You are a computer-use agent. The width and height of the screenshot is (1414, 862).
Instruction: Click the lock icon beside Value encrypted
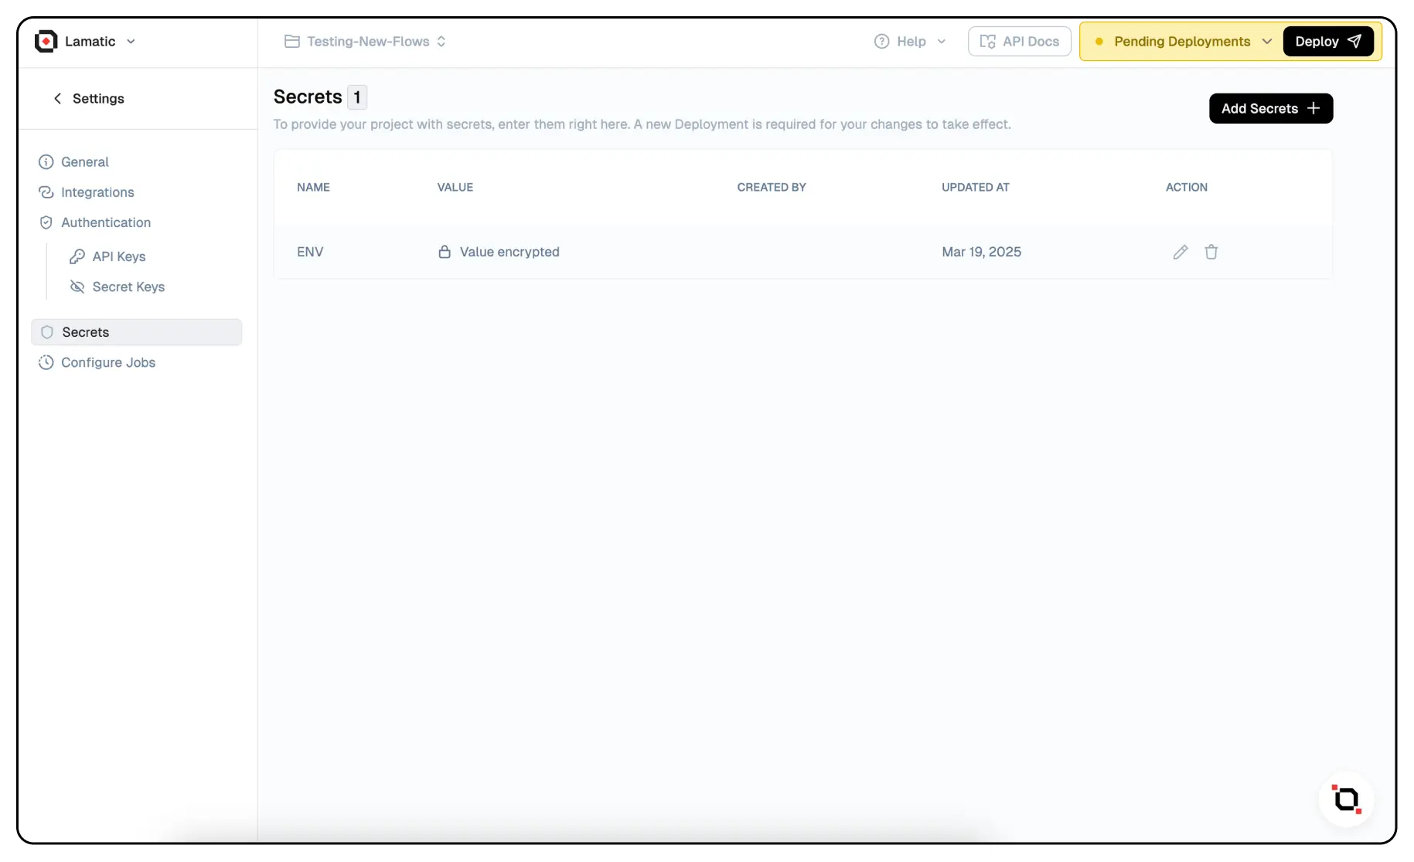pos(445,252)
